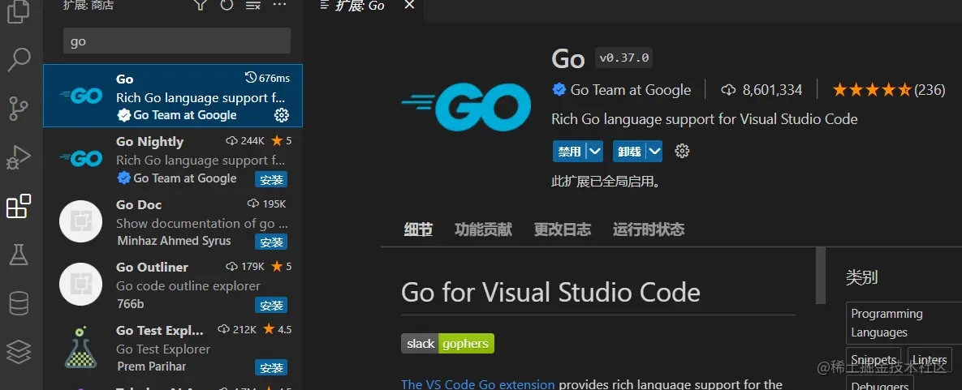Click the Prem Parihar publisher name
The height and width of the screenshot is (390, 962).
(x=152, y=366)
